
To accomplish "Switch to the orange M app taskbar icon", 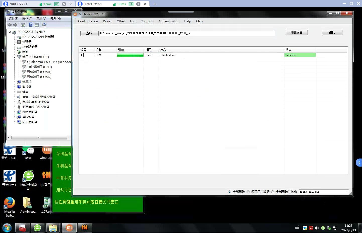I will (85, 228).
